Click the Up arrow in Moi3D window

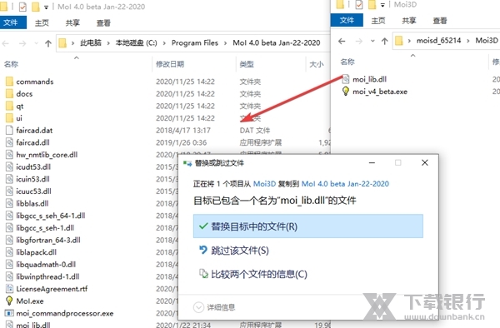coord(384,41)
